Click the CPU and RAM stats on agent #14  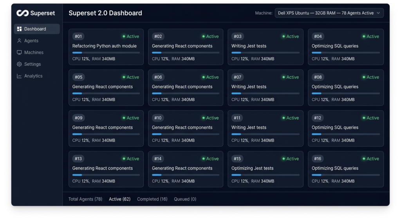point(173,181)
